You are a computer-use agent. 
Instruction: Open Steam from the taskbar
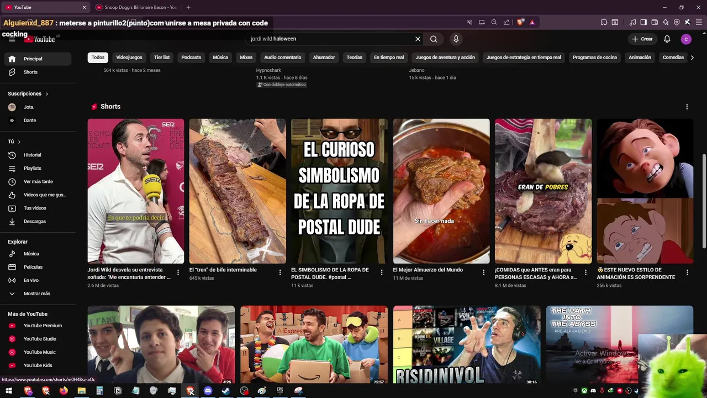coord(226,391)
